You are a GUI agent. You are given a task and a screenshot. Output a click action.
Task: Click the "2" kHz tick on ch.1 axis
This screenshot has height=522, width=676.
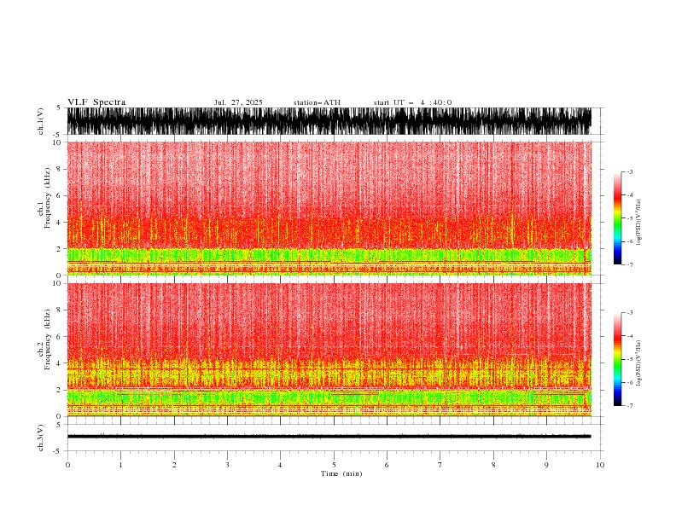tap(59, 249)
